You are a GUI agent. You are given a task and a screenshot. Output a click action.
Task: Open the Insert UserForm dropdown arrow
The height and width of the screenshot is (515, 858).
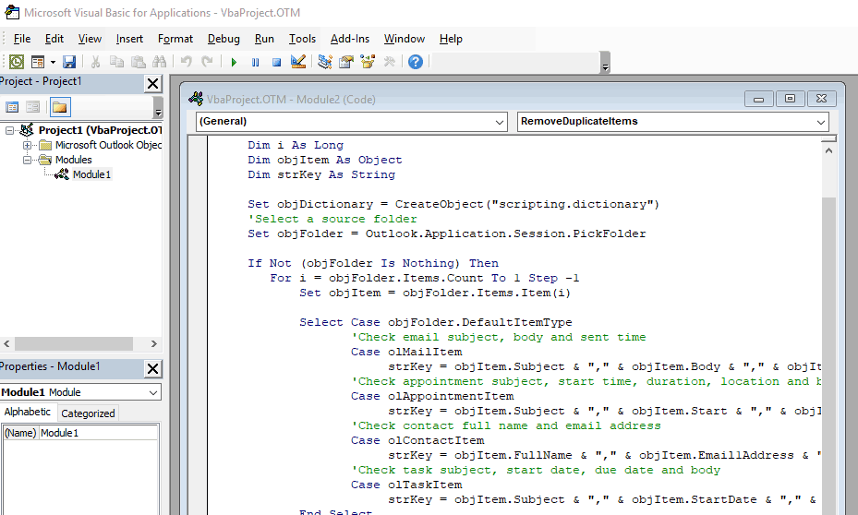[53, 62]
